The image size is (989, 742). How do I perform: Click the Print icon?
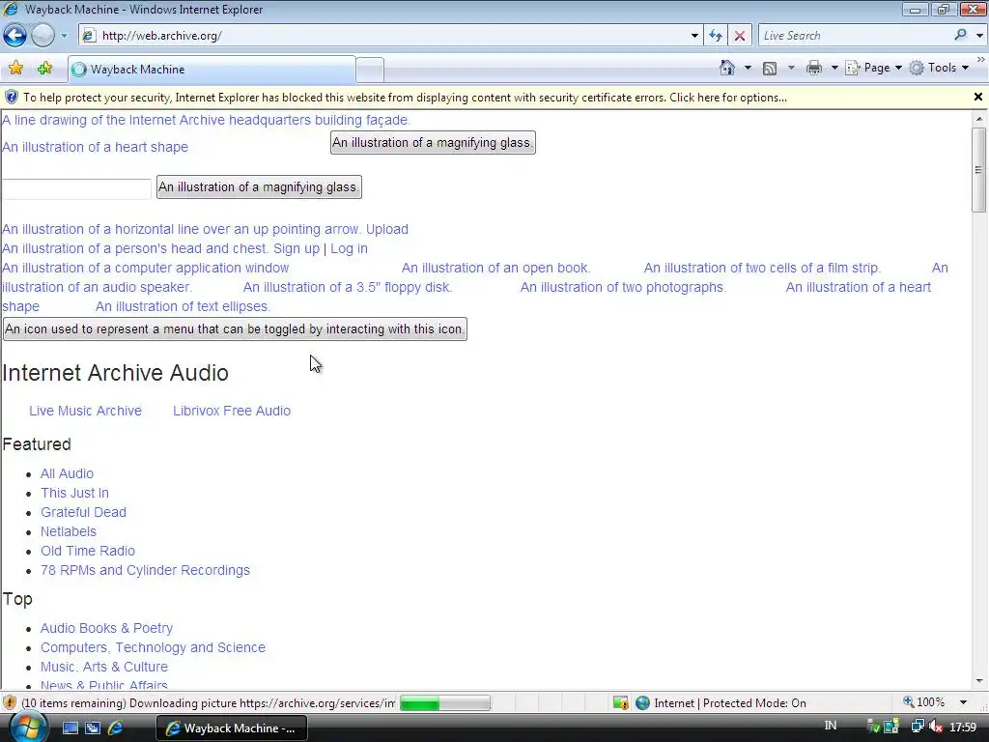814,68
